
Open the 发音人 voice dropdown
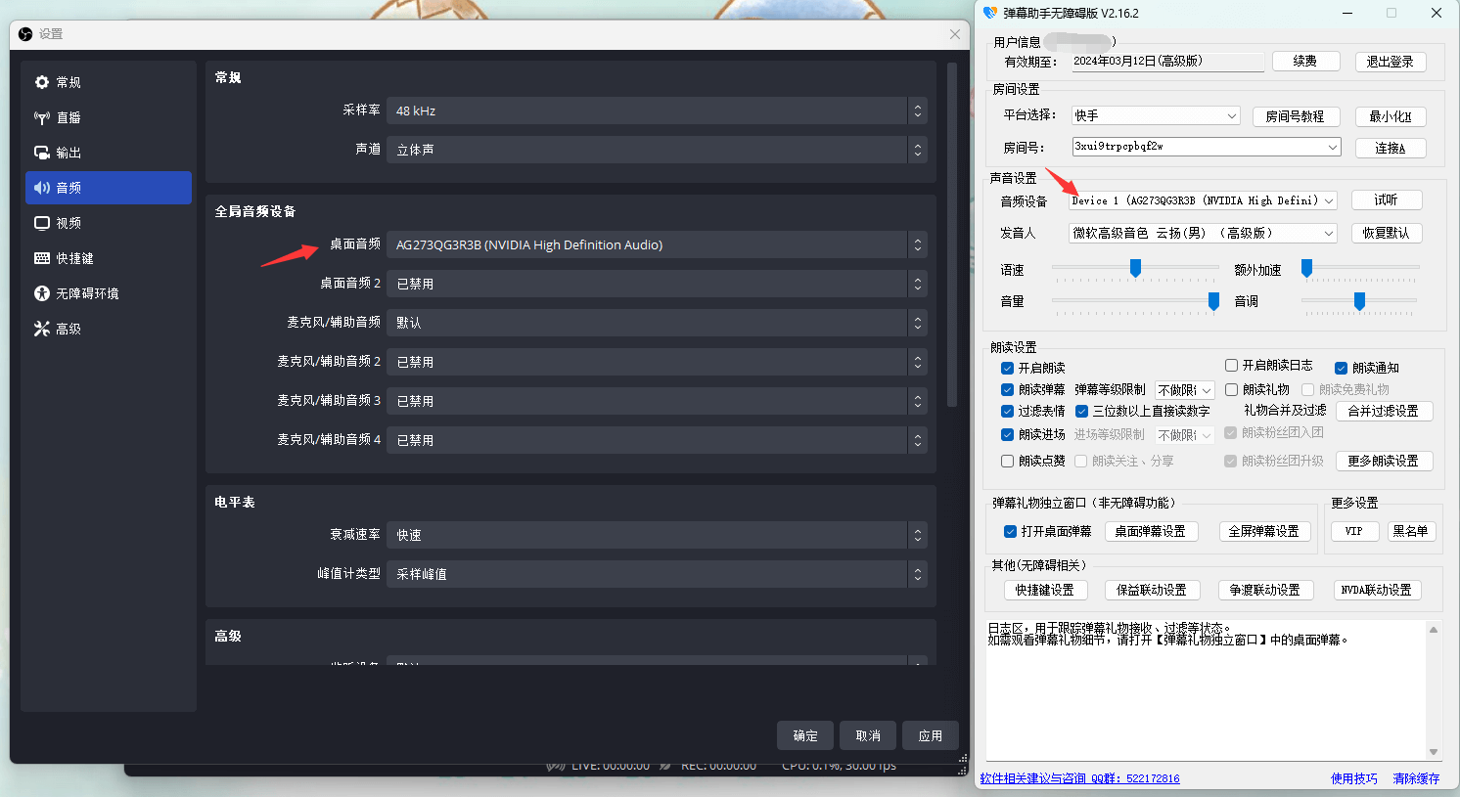click(x=1203, y=233)
